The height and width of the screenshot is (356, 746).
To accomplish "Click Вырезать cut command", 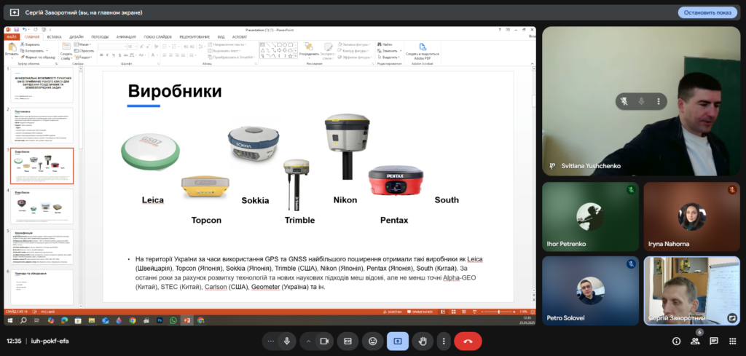I will pyautogui.click(x=31, y=44).
